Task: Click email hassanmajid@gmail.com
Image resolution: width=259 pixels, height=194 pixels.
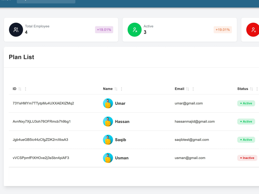Action: (x=195, y=121)
